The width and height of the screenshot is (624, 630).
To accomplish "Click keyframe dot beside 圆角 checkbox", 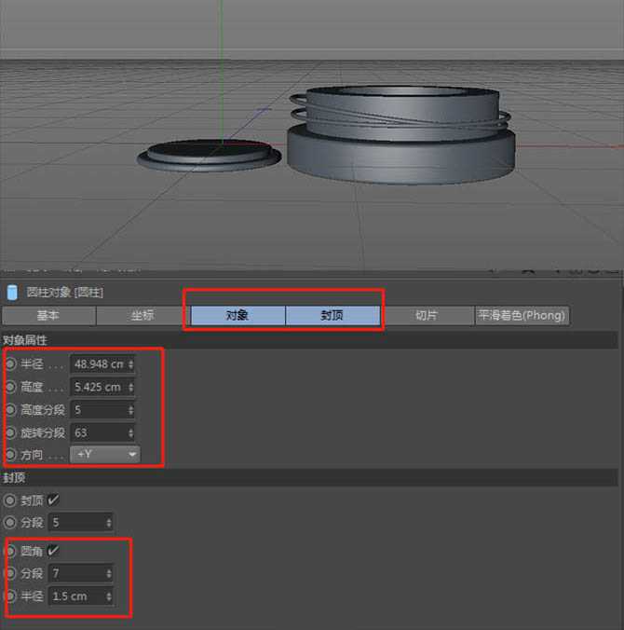I will click(x=11, y=551).
